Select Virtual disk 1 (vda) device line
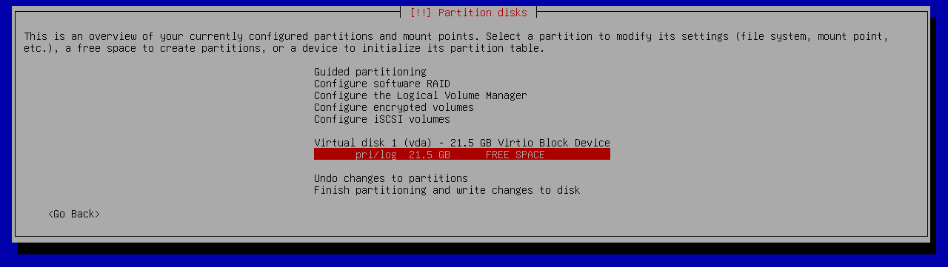 tap(462, 143)
